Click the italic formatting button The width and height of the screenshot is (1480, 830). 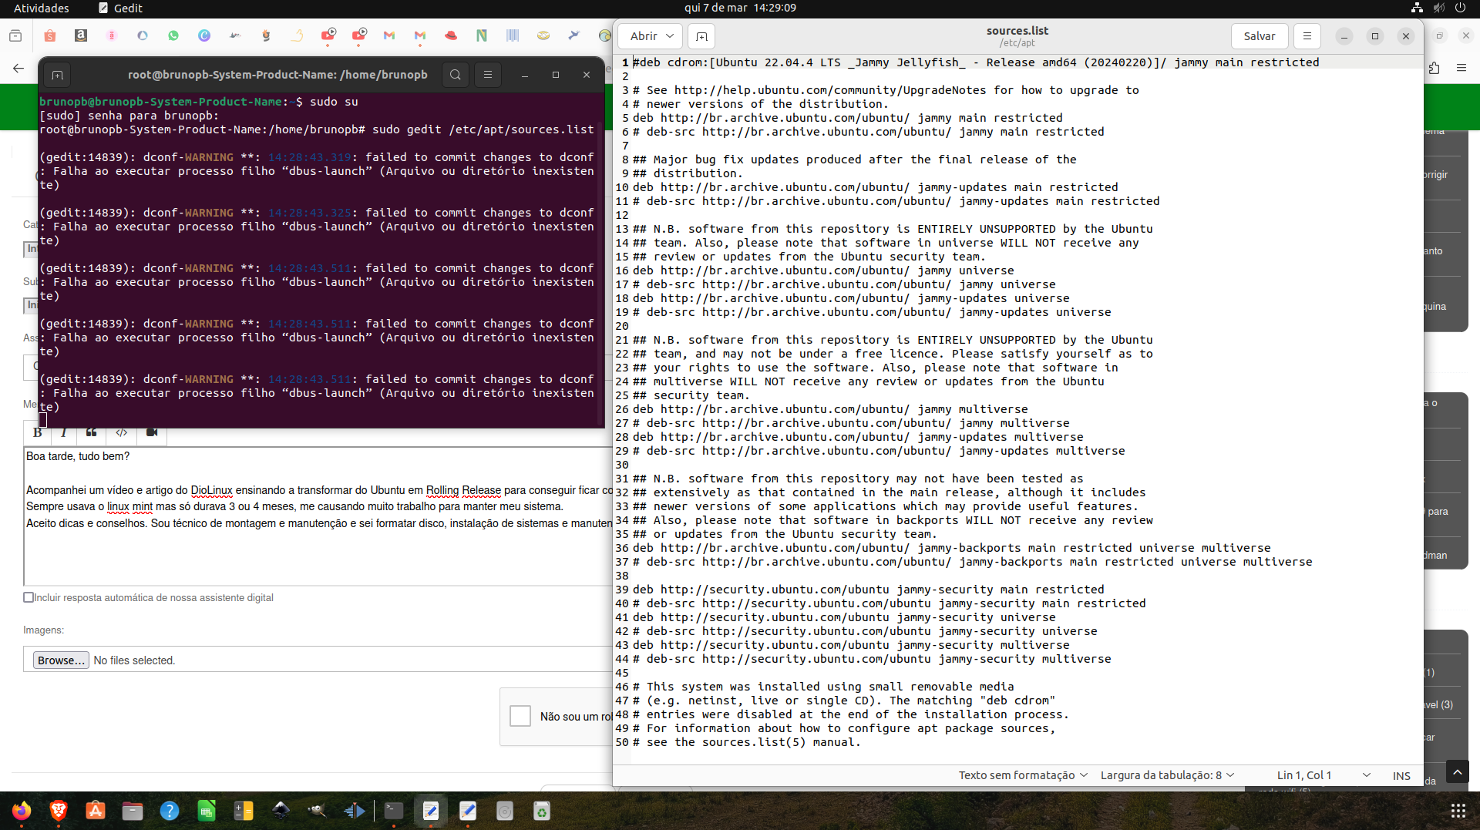click(64, 432)
